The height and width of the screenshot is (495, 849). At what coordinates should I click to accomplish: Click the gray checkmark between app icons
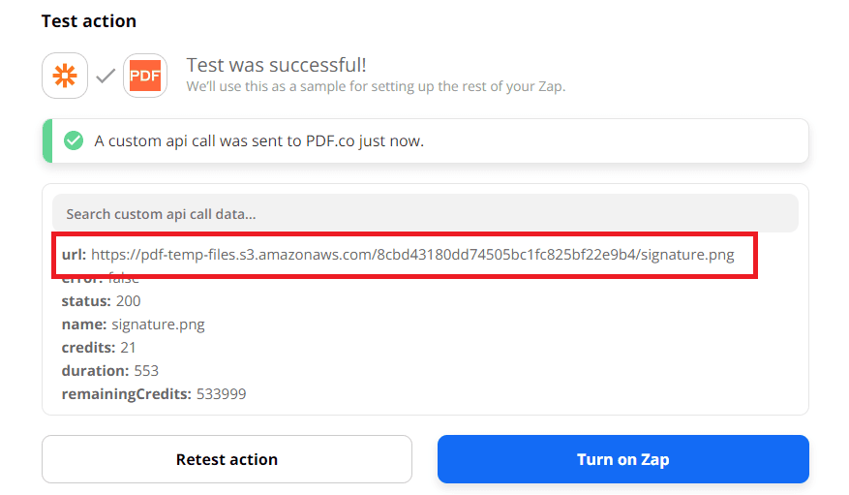pyautogui.click(x=106, y=76)
